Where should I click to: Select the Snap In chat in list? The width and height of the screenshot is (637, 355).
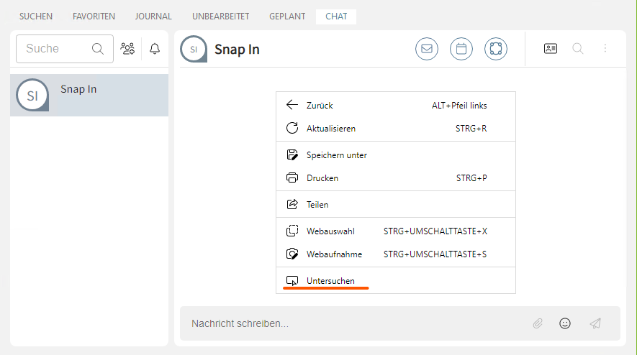click(89, 95)
